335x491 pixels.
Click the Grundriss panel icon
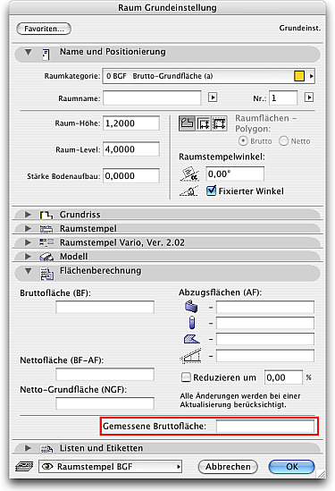click(x=46, y=215)
